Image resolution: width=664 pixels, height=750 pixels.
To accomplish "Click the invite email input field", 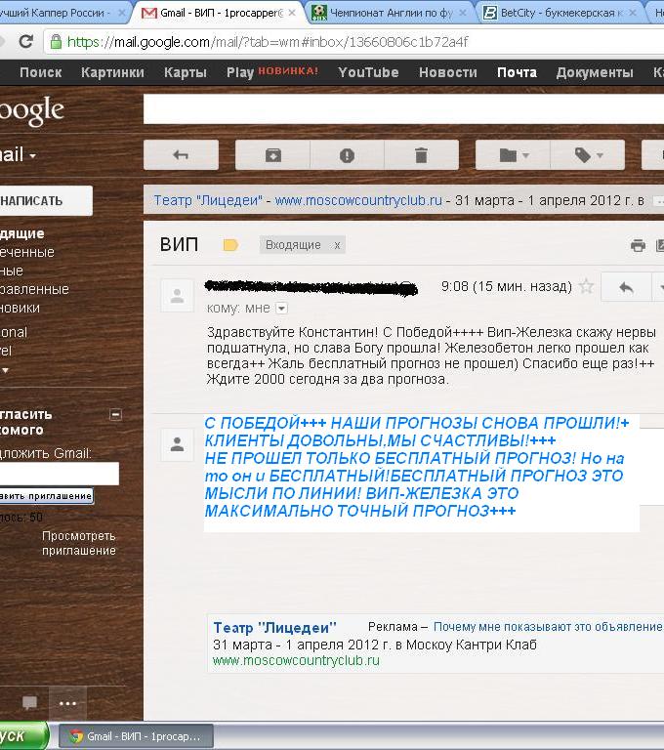I will point(60,474).
